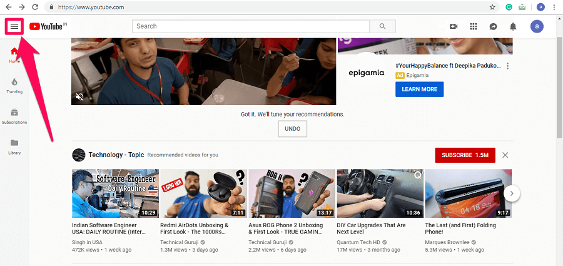Click the UNDO button
Screen dimensions: 563x266
point(292,129)
